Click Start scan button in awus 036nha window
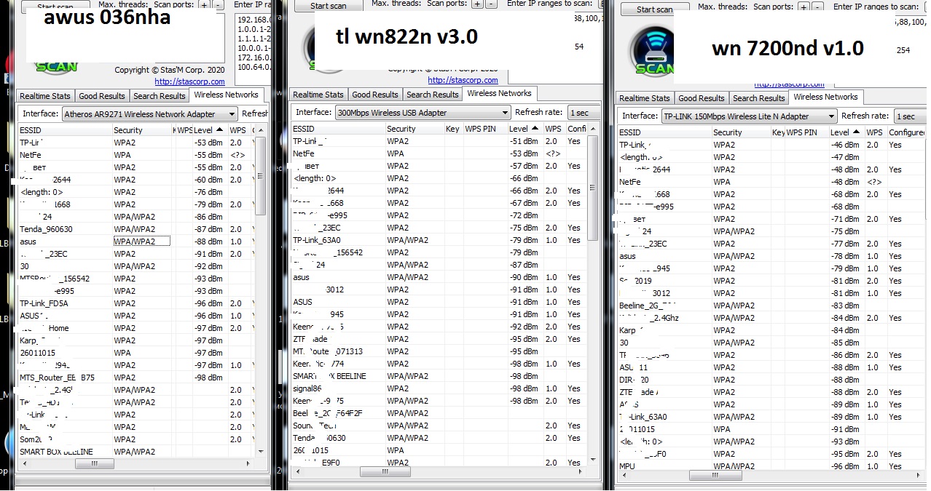 coord(55,6)
